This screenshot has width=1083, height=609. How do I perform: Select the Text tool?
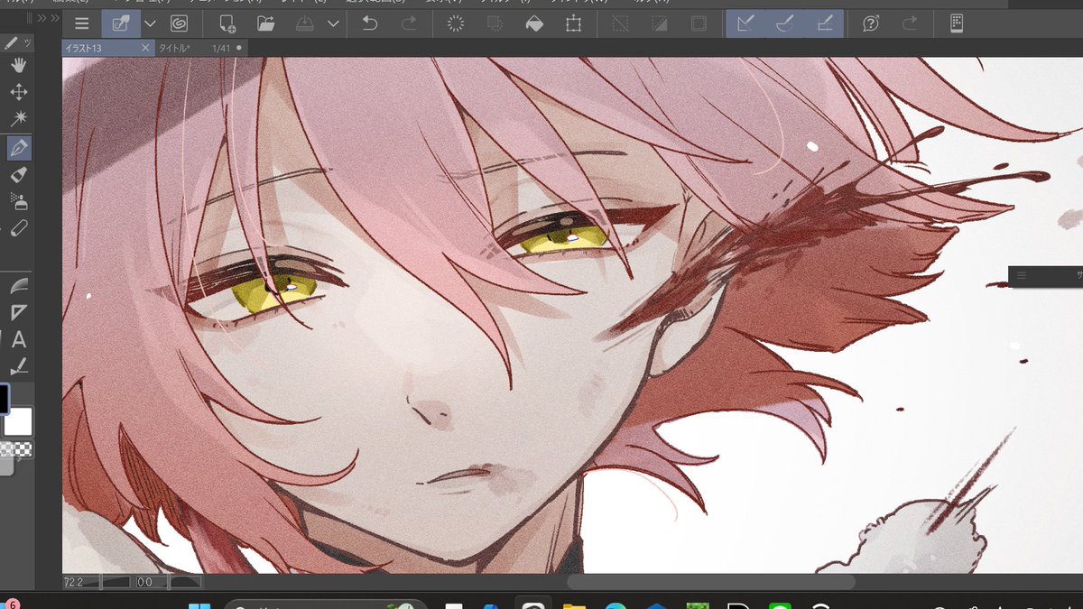[19, 340]
